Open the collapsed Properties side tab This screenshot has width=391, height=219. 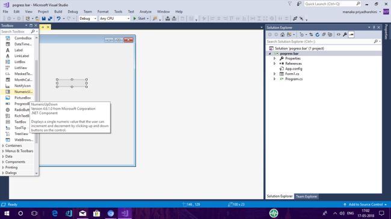pyautogui.click(x=386, y=32)
